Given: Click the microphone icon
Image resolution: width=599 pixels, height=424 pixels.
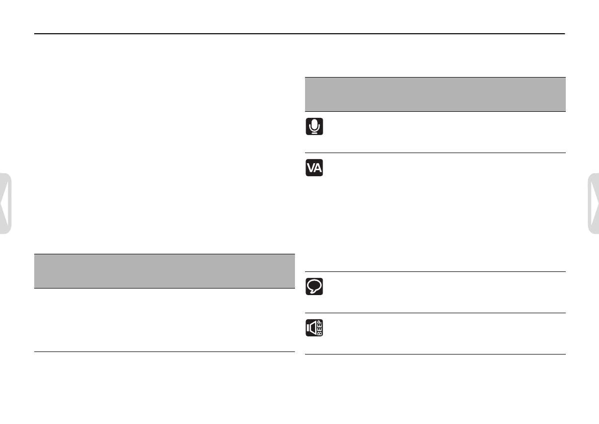Looking at the screenshot, I should 315,126.
